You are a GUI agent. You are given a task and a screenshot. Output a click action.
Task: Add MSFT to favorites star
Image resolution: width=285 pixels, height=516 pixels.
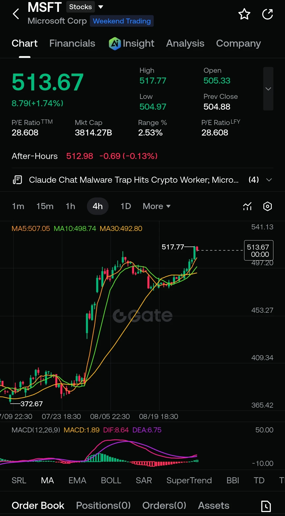click(244, 14)
